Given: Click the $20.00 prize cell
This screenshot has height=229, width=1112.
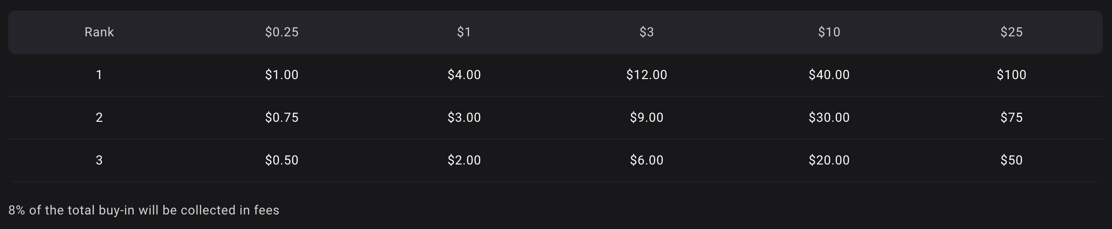Looking at the screenshot, I should coord(829,160).
